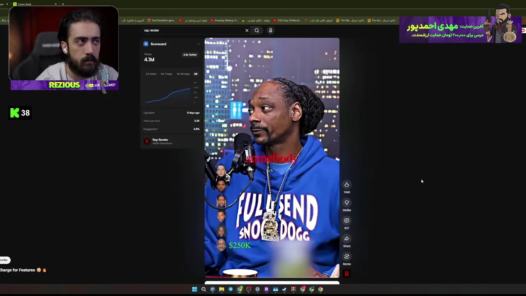Open Windows taskbar search
The image size is (526, 296).
click(x=203, y=289)
